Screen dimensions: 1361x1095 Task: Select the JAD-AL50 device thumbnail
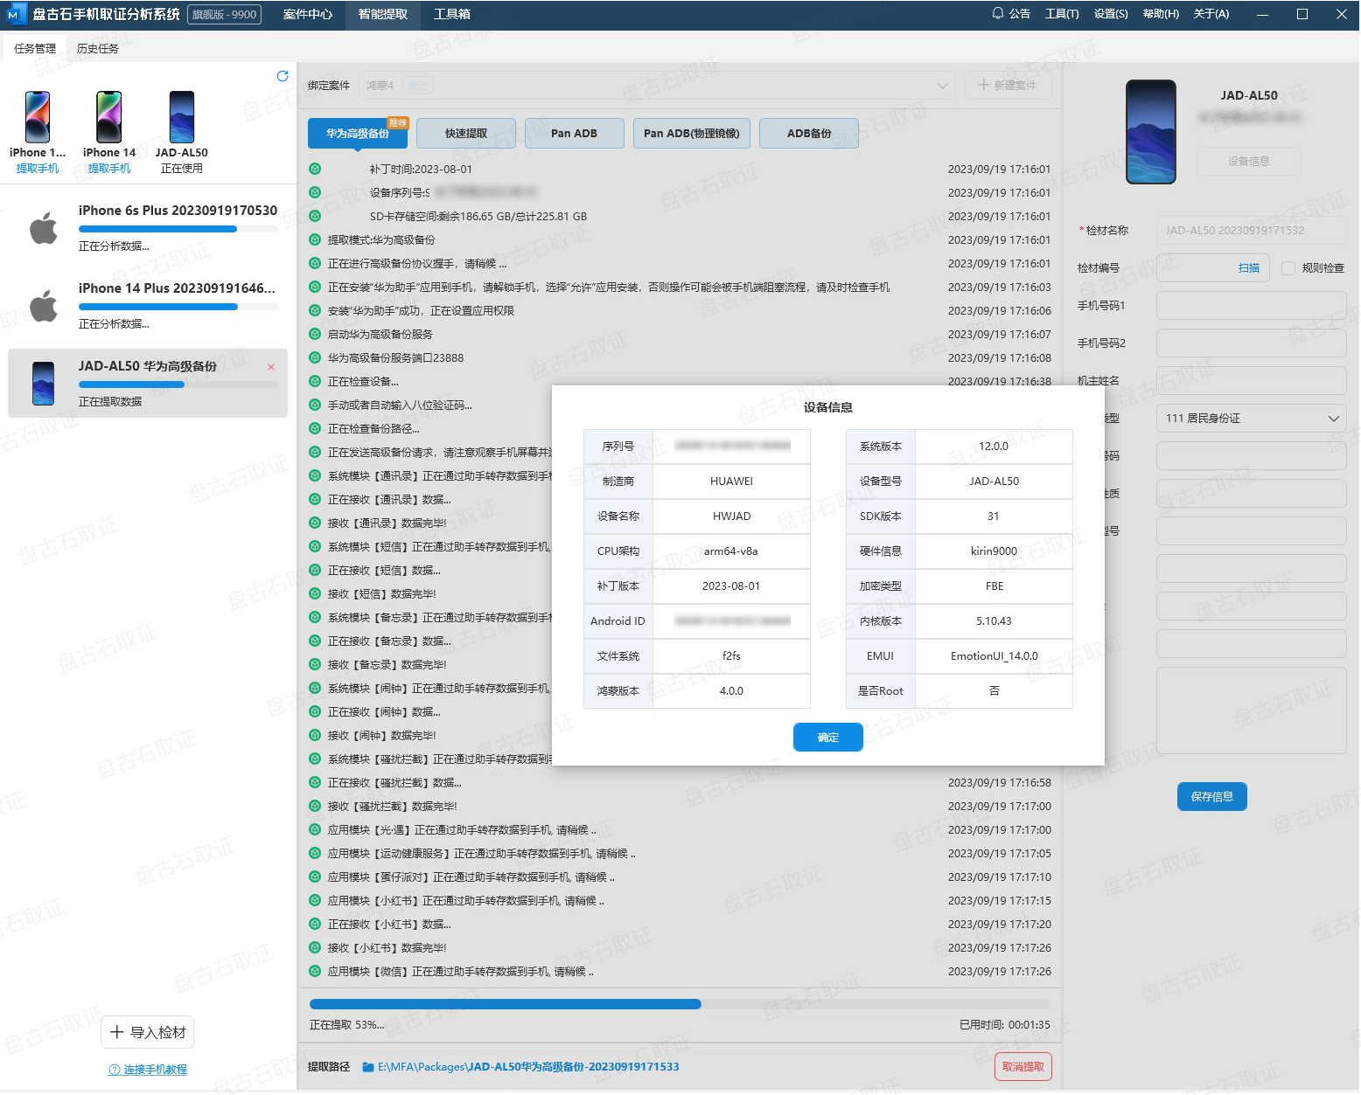pos(182,116)
